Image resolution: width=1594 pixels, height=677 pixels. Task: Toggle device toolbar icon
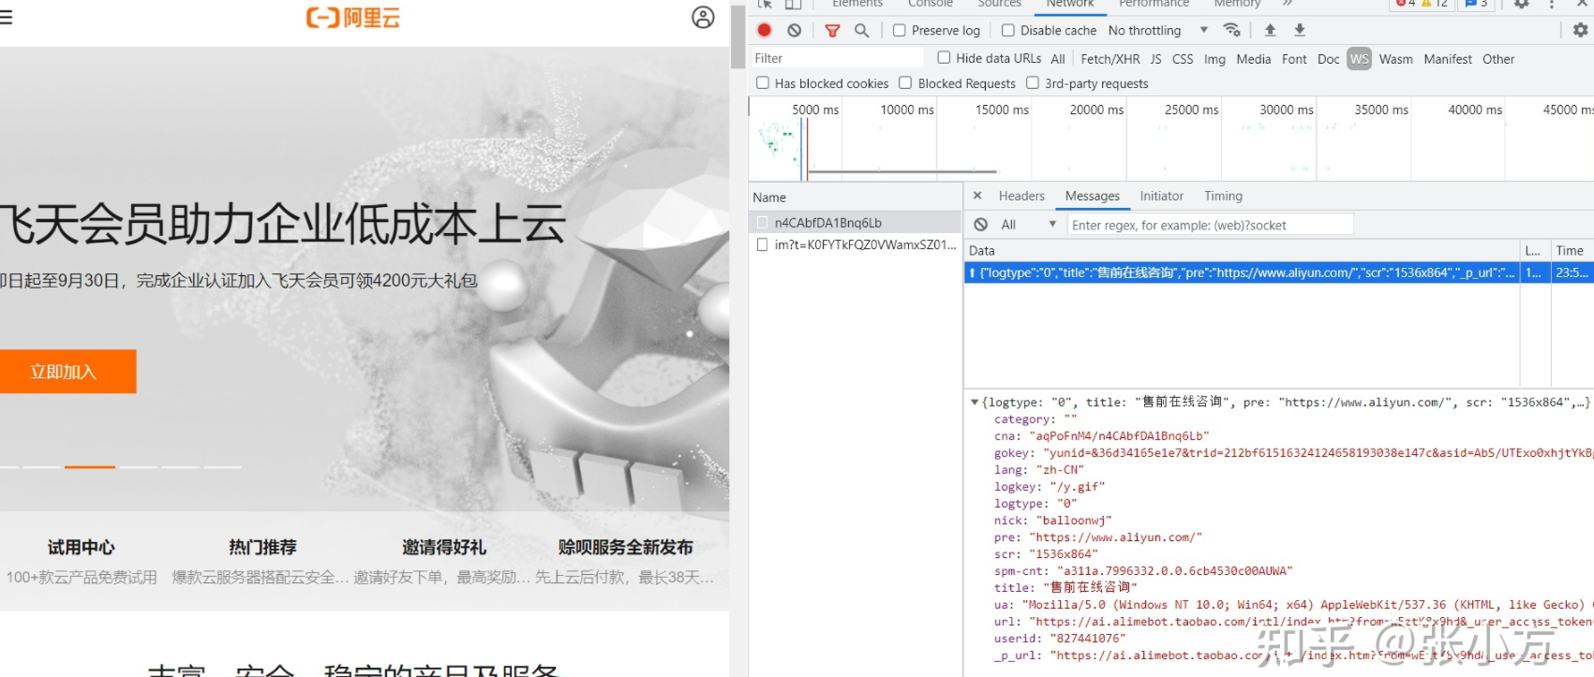point(794,4)
